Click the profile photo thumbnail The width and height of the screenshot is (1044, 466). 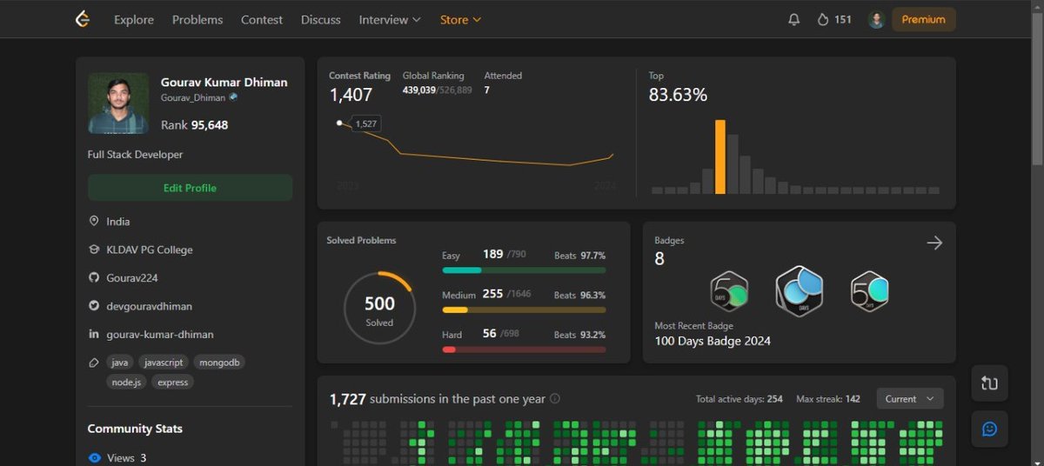point(118,103)
